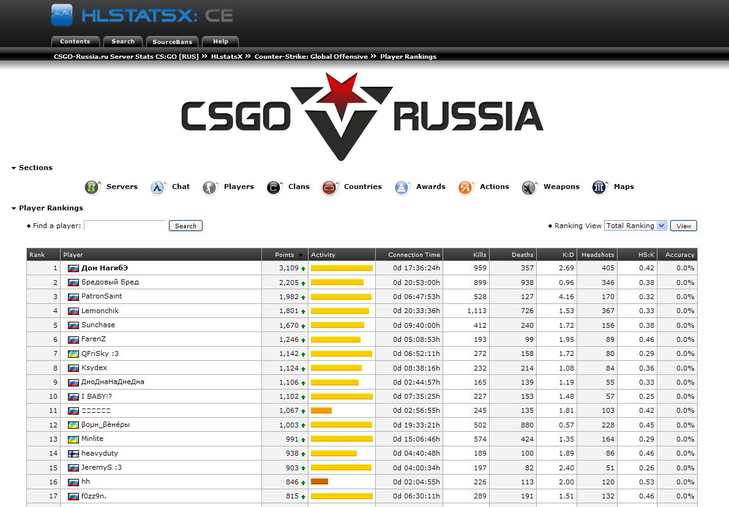
Task: Click the flag icon beside Ksydex
Action: 73,368
